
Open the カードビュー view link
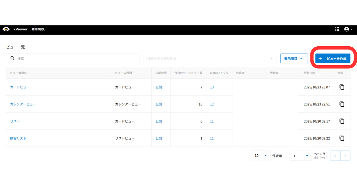(20, 87)
